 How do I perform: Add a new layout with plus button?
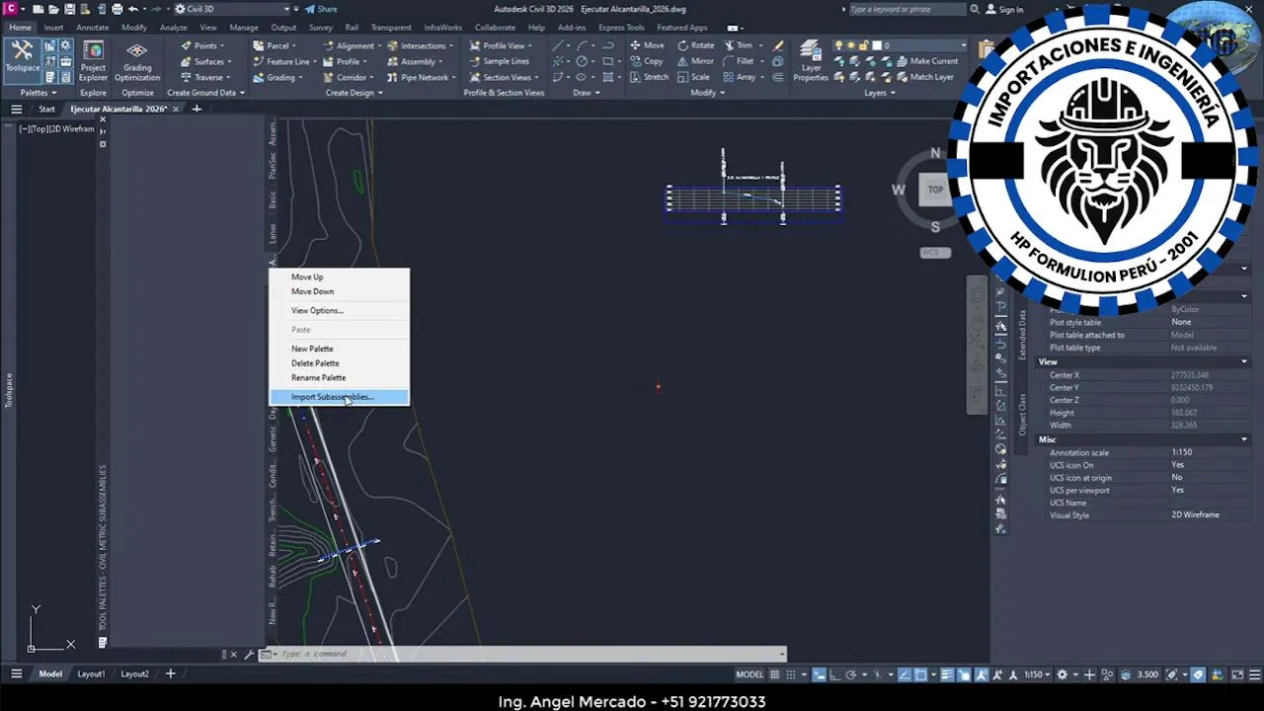170,674
